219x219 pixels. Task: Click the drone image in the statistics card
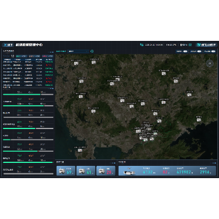[x=129, y=171]
